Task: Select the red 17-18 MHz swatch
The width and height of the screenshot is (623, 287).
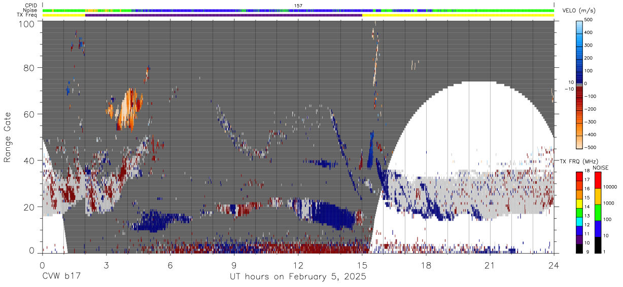Action: pyautogui.click(x=580, y=176)
